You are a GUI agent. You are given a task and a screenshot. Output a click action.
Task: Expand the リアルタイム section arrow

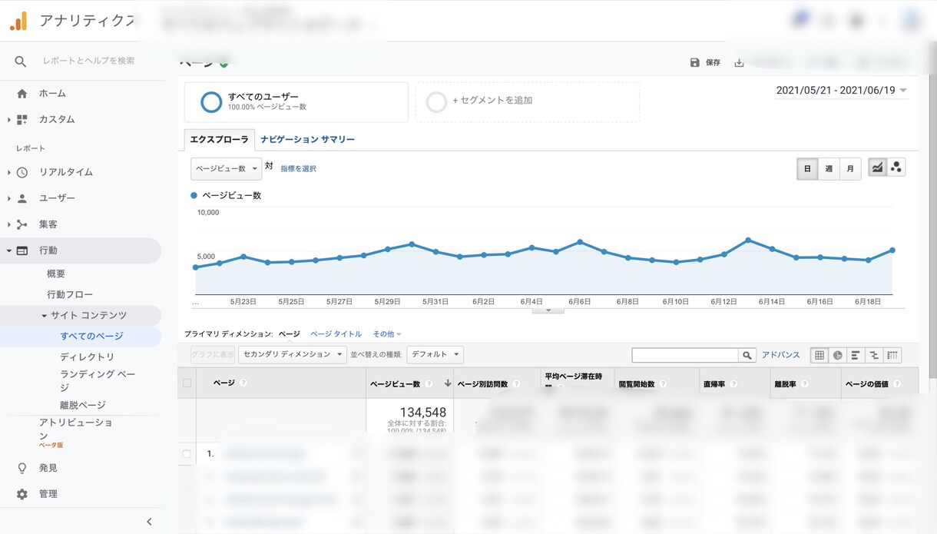[8, 172]
